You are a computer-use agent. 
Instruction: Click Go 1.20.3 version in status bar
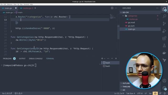pos(7,93)
